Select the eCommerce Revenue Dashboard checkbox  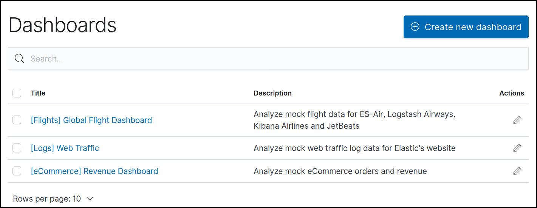17,171
